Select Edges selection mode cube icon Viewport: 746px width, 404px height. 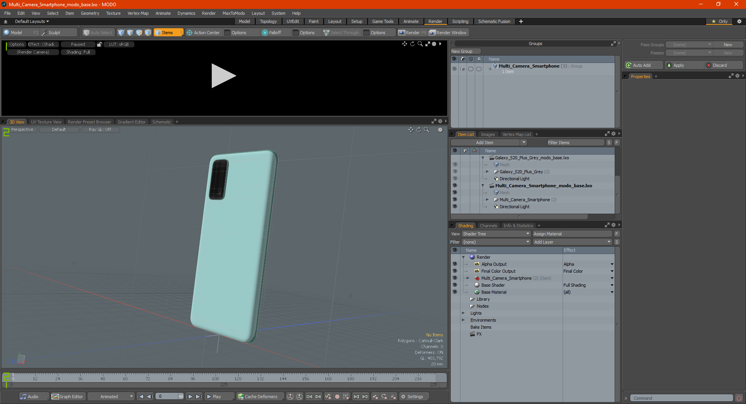click(x=130, y=33)
